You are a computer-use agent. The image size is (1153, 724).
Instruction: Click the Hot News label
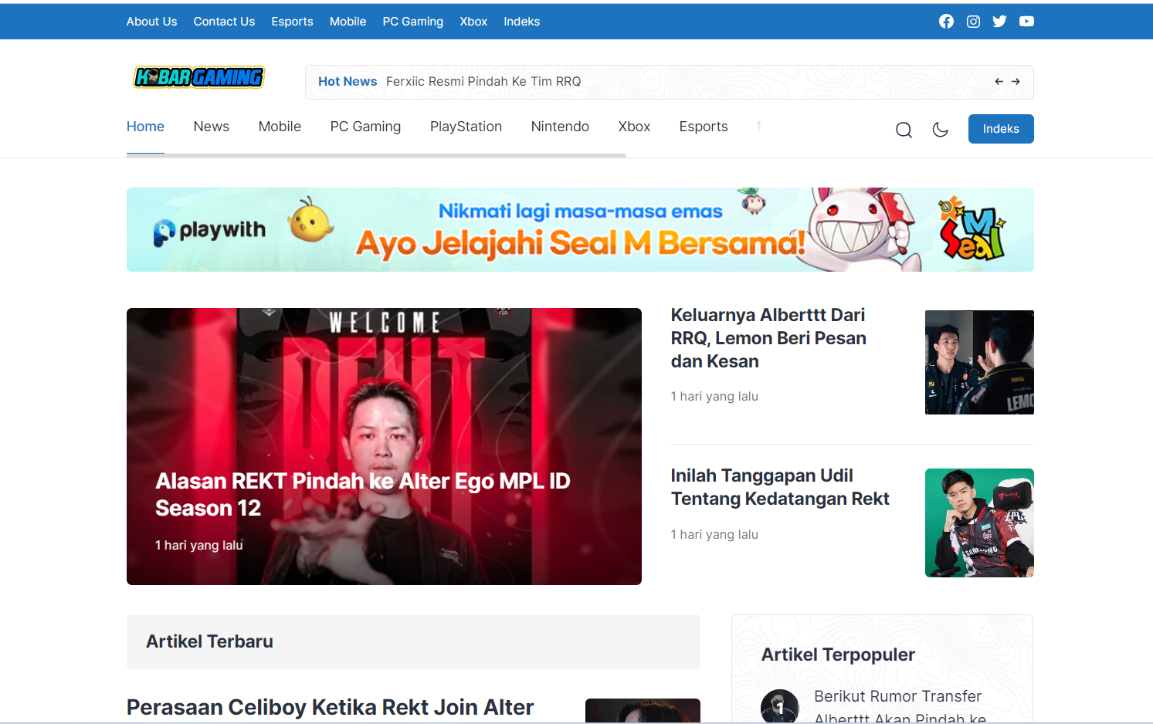[x=348, y=81]
